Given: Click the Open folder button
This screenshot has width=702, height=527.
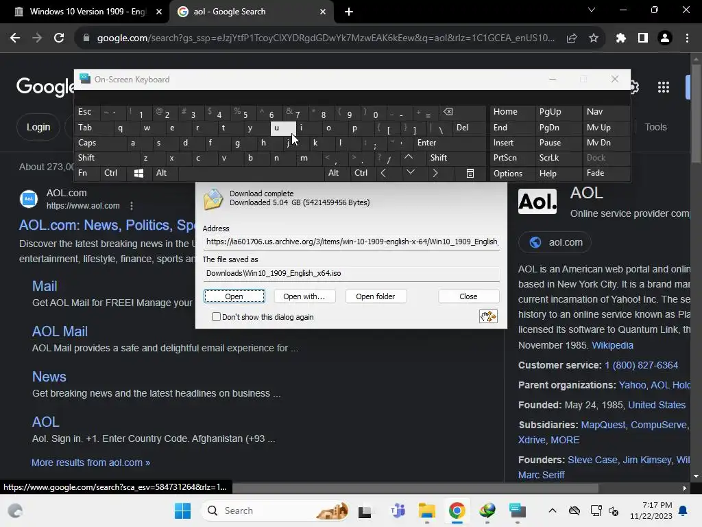Looking at the screenshot, I should (x=376, y=296).
